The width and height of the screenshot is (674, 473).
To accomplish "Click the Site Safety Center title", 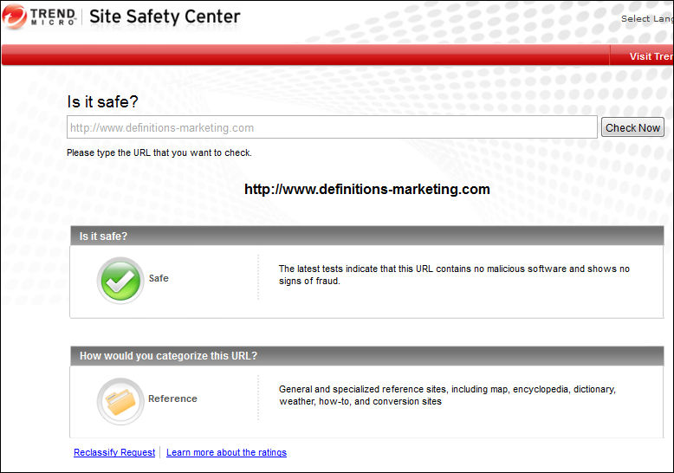I will 165,16.
